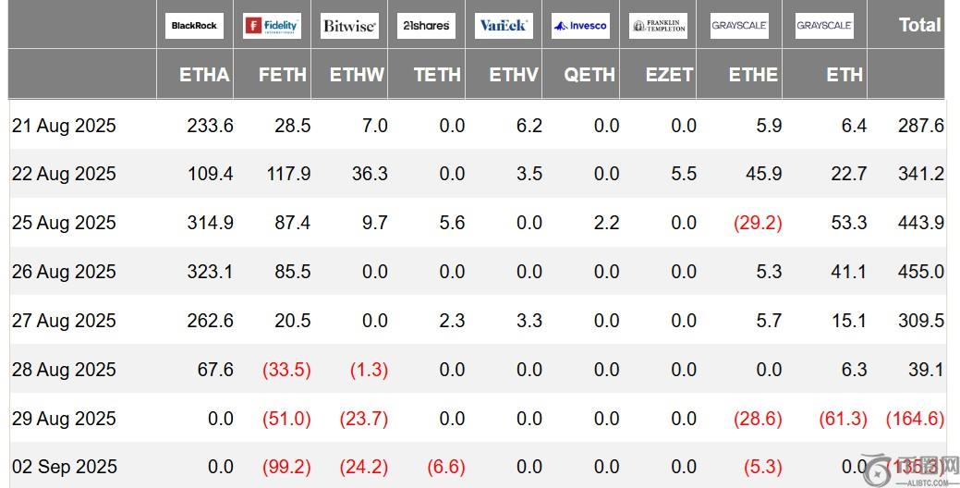
Task: Click the 21 Aug 2025 row date
Action: [x=64, y=126]
